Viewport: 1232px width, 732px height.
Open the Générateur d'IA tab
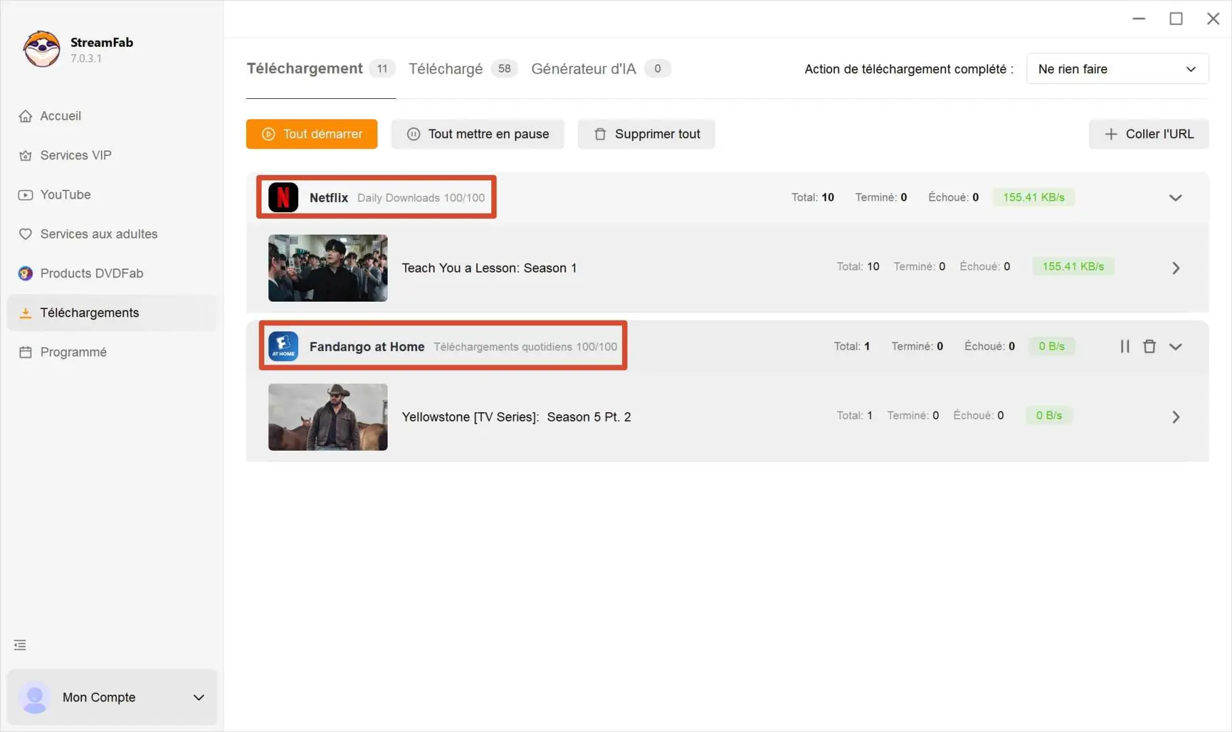pyautogui.click(x=583, y=68)
